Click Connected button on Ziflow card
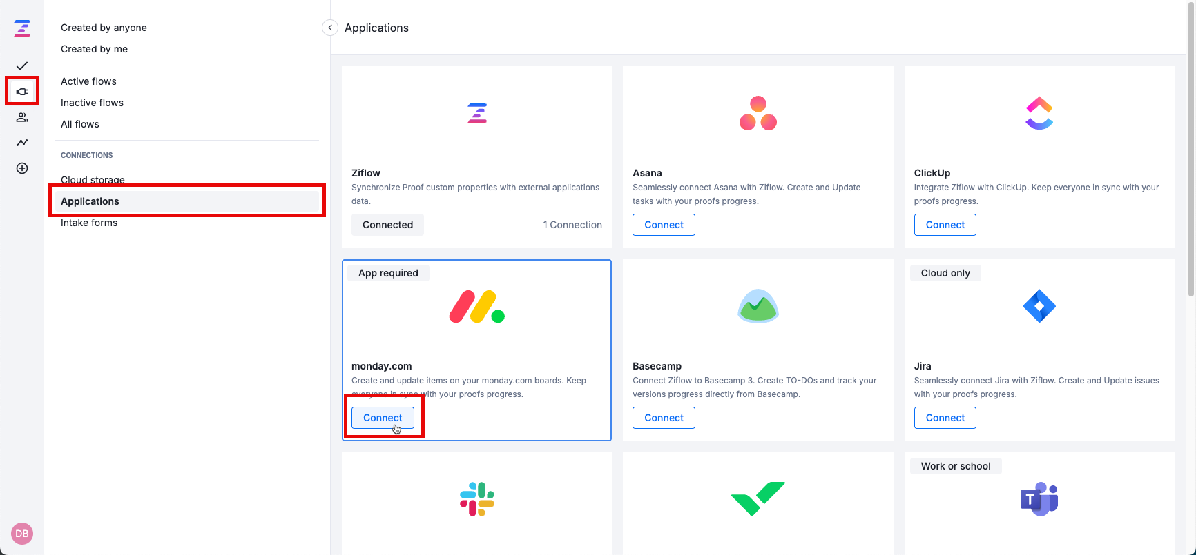The width and height of the screenshot is (1196, 555). [x=387, y=225]
